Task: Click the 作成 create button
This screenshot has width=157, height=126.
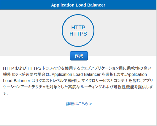Action: [79, 56]
